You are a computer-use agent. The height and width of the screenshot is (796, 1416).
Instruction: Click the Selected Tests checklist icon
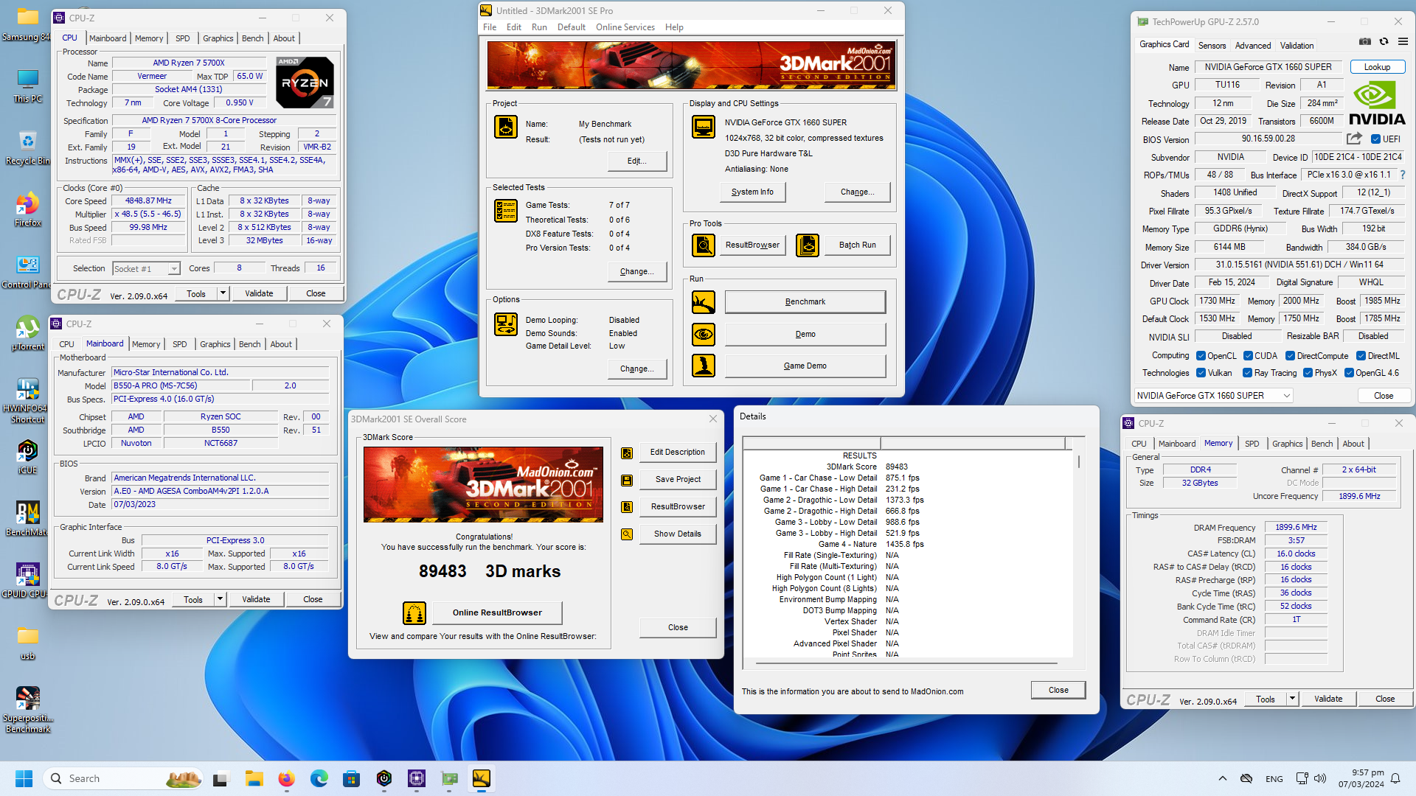pyautogui.click(x=506, y=211)
